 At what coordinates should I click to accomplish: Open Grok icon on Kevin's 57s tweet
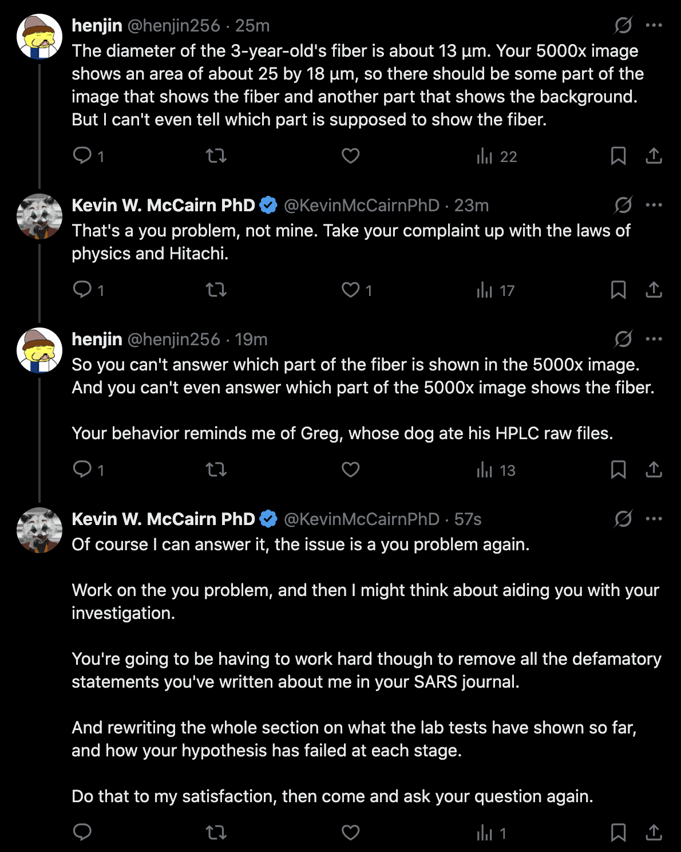[x=623, y=519]
